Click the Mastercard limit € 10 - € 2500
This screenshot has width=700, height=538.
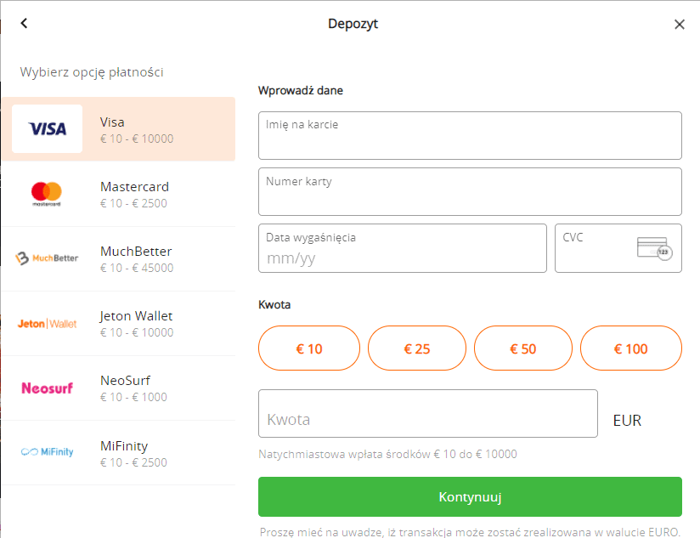click(x=133, y=204)
